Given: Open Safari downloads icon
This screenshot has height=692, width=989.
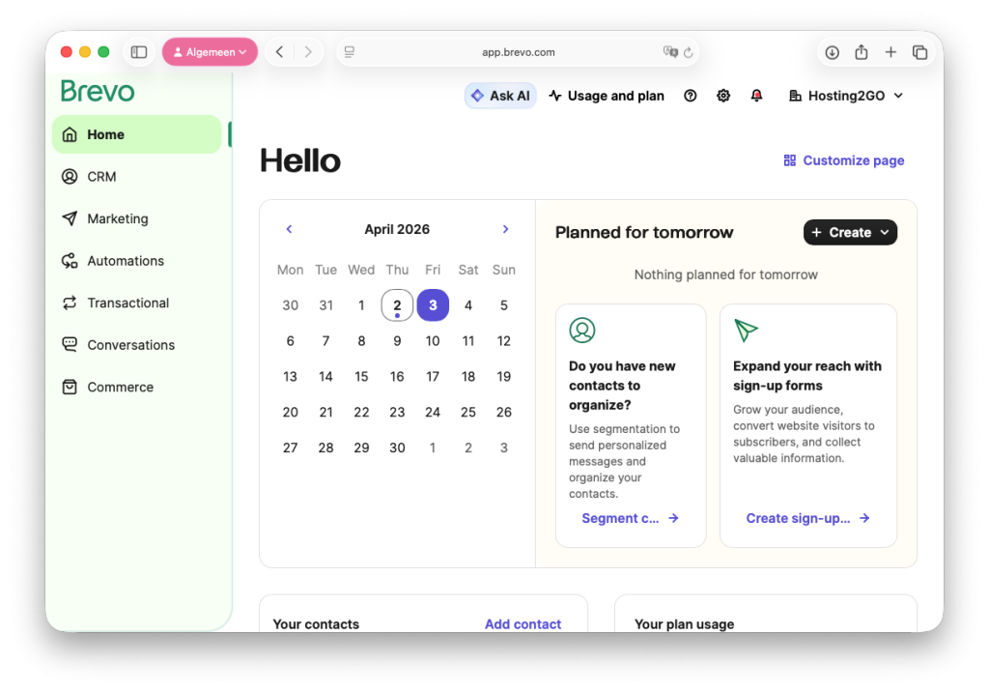Looking at the screenshot, I should (832, 52).
